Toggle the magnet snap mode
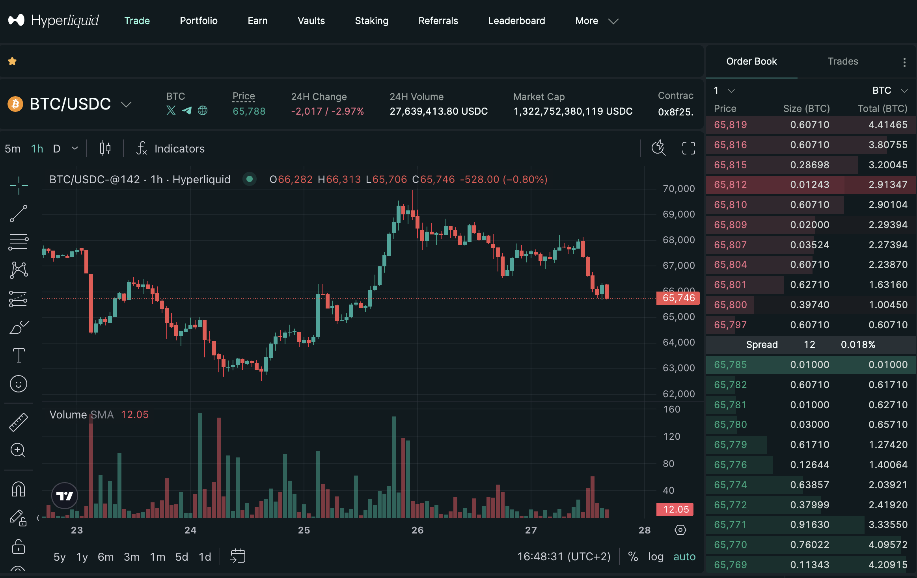This screenshot has height=578, width=917. click(18, 490)
